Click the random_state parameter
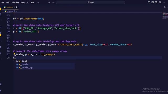168x94 pixels. point(118,45)
